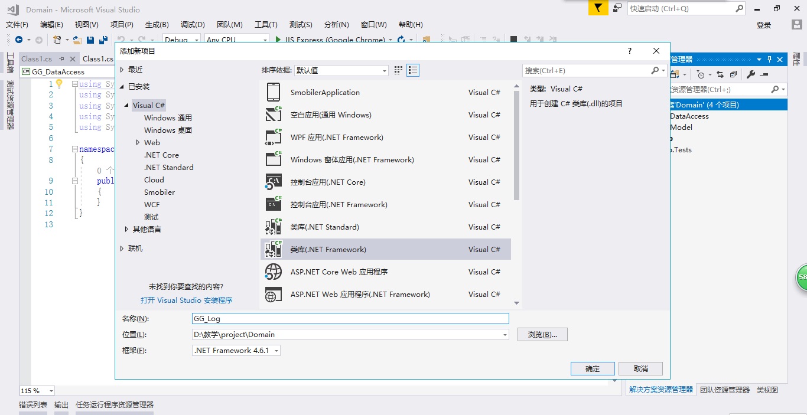Select the Windows 窗体应用 template icon

point(274,160)
